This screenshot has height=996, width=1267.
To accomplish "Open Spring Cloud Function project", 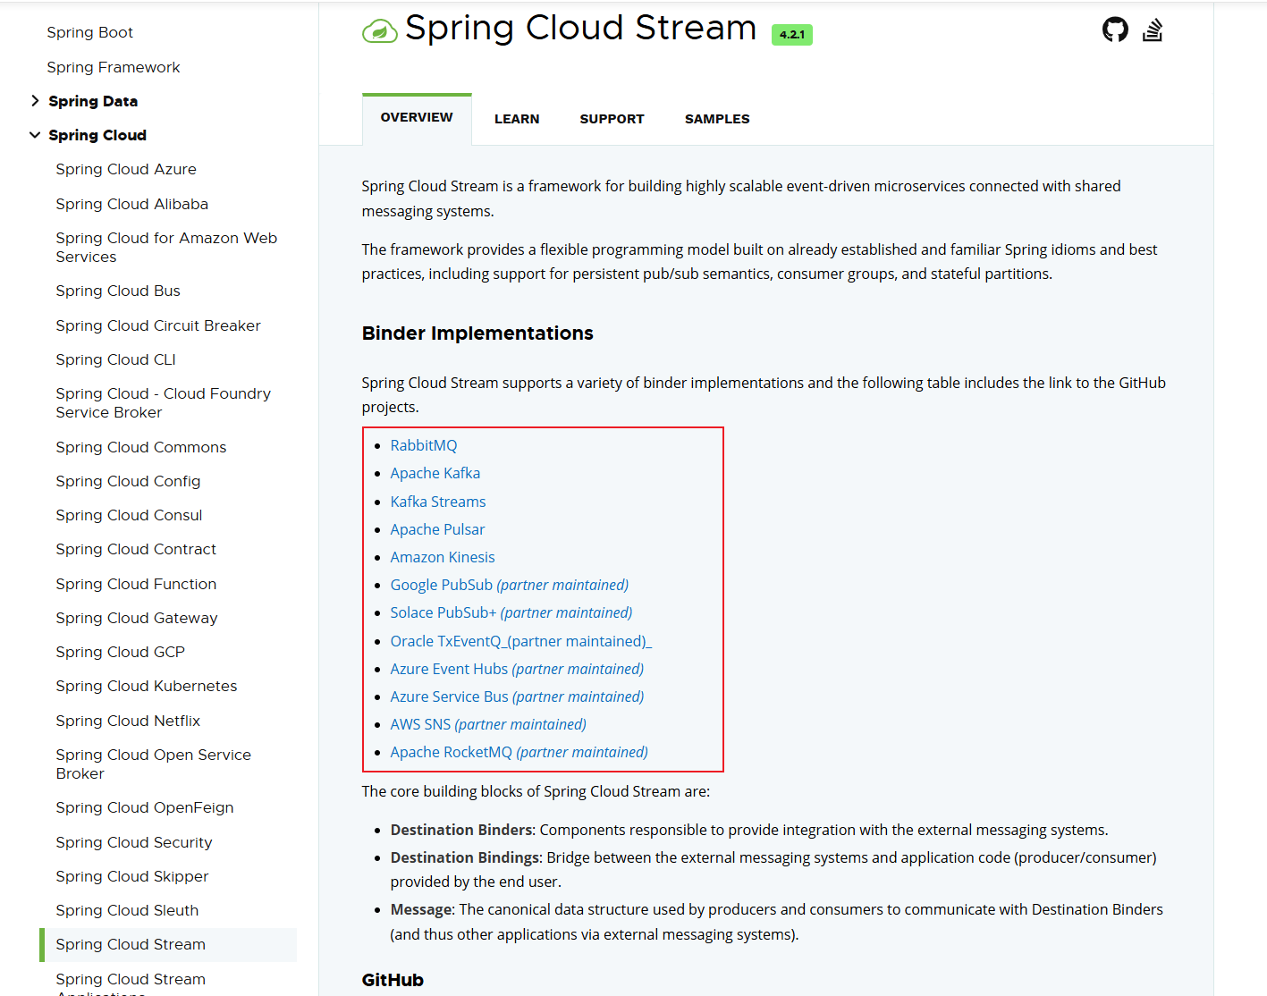I will tap(136, 584).
